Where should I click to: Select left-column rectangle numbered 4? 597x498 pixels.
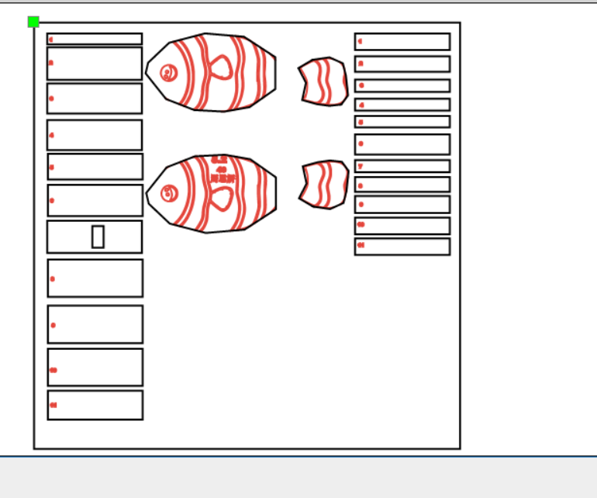pos(95,135)
